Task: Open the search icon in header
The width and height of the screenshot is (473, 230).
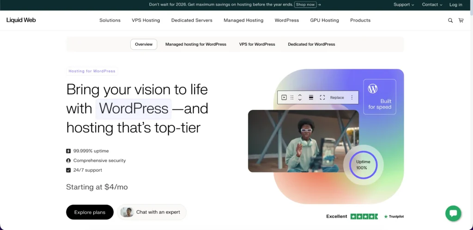Action: click(450, 20)
